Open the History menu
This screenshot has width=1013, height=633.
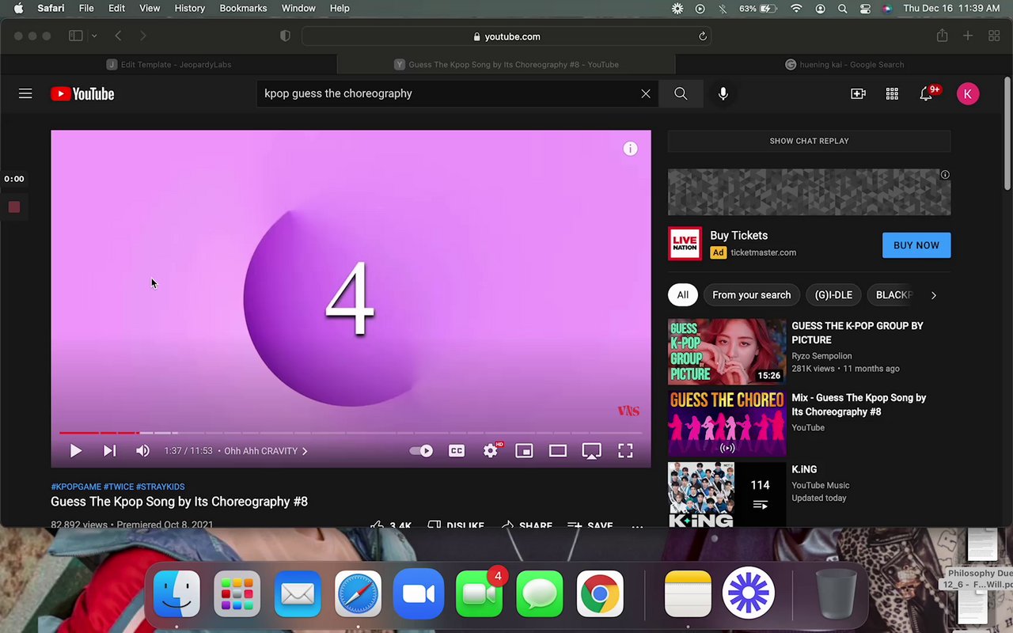pos(189,8)
